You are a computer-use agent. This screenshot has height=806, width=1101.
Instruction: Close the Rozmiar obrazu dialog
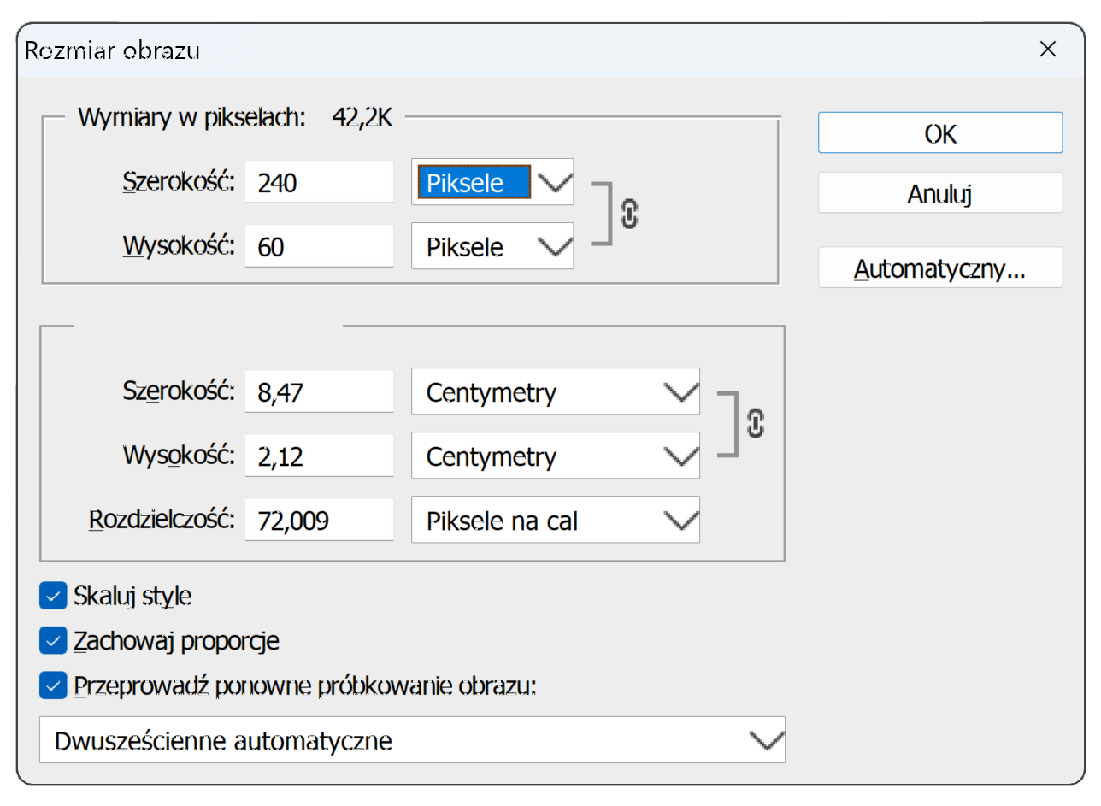pos(1048,50)
